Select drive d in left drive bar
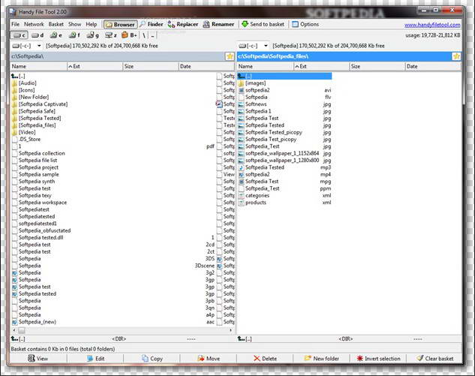This screenshot has height=376, width=475. 38,35
